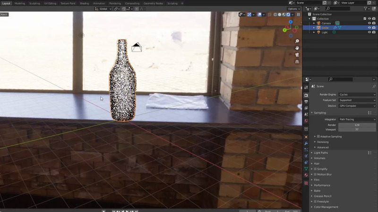Enable the Simplify checkbox
Screen dimensions: 378x212
click(316, 169)
